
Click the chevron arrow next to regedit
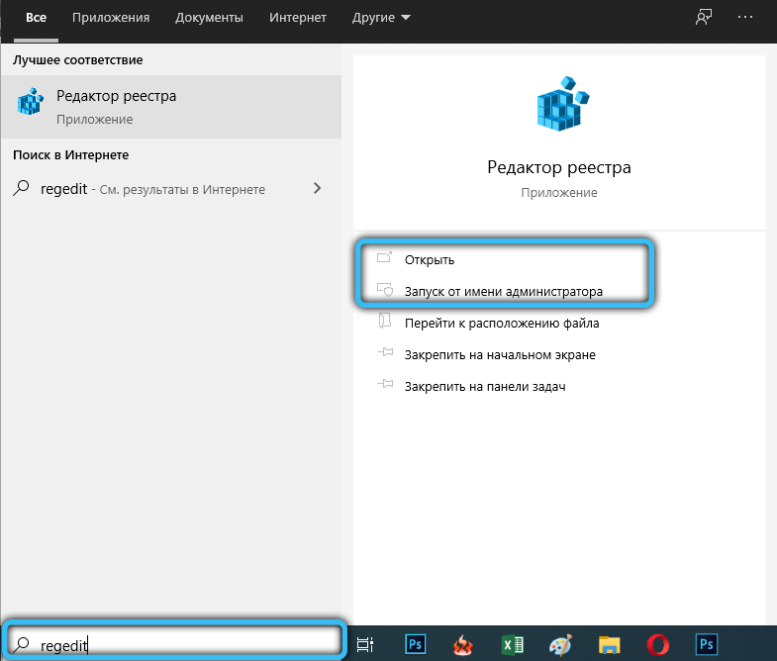click(x=317, y=188)
